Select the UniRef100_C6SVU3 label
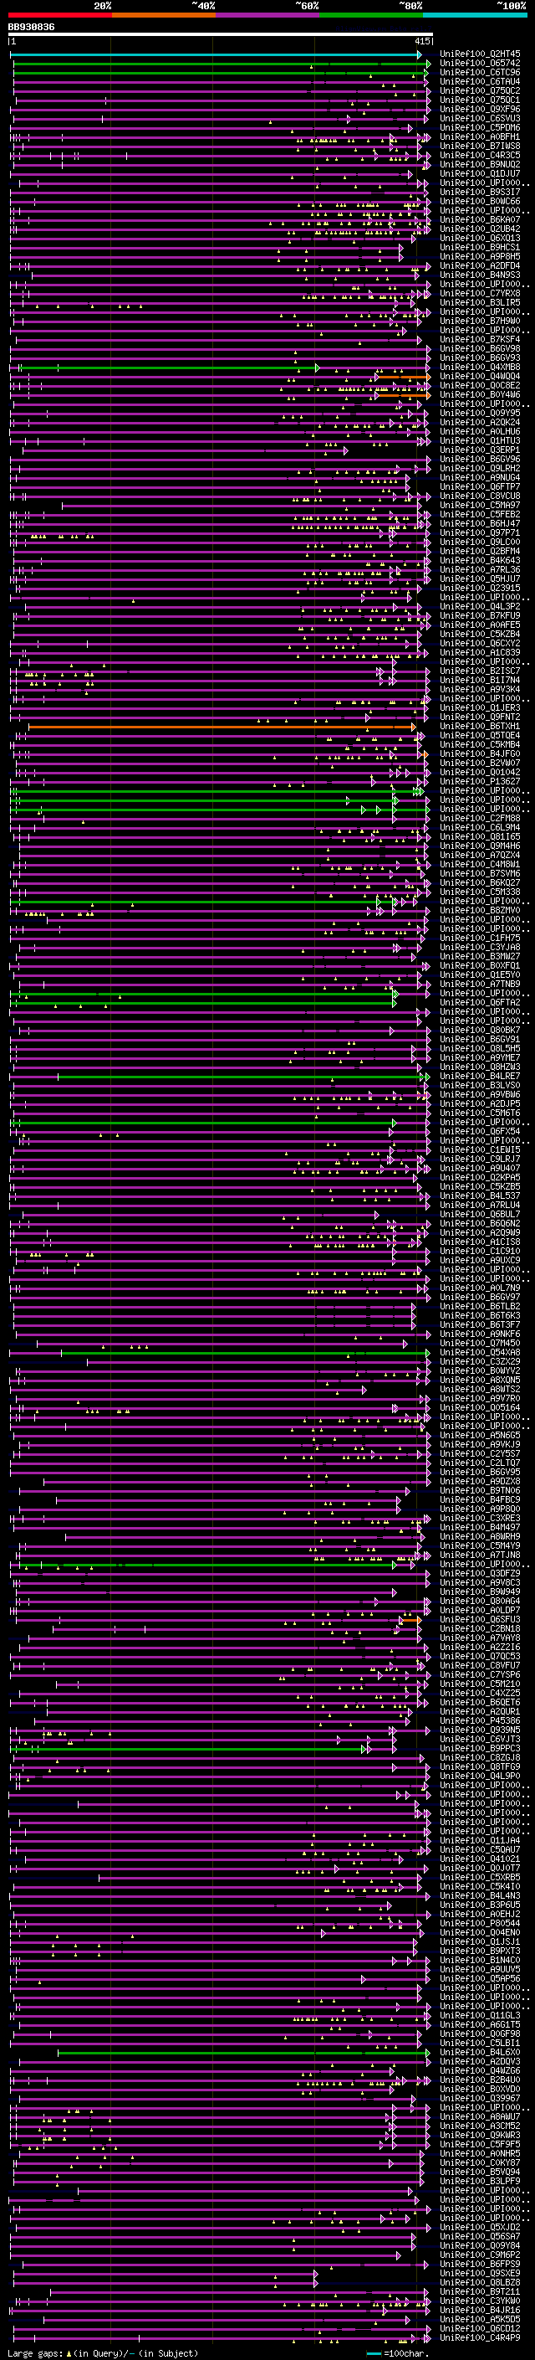 (x=479, y=118)
